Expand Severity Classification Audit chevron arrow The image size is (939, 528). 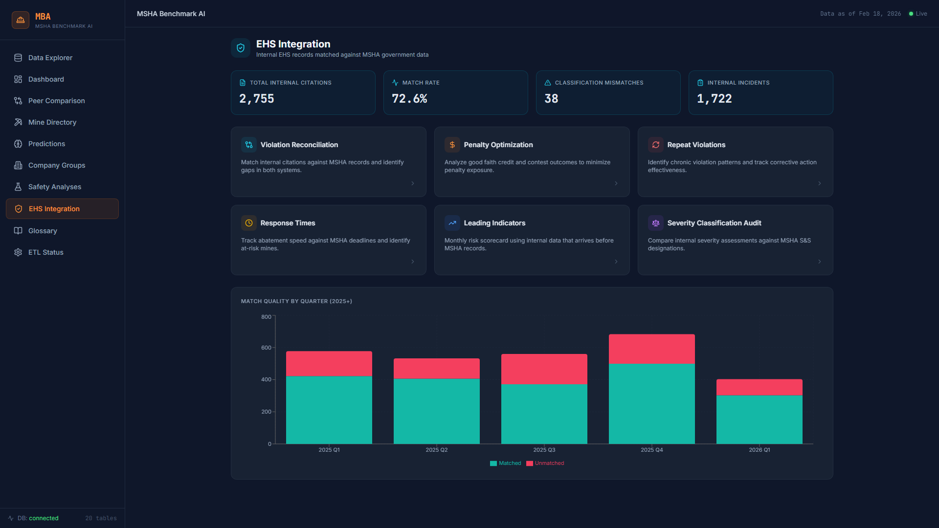pyautogui.click(x=820, y=262)
